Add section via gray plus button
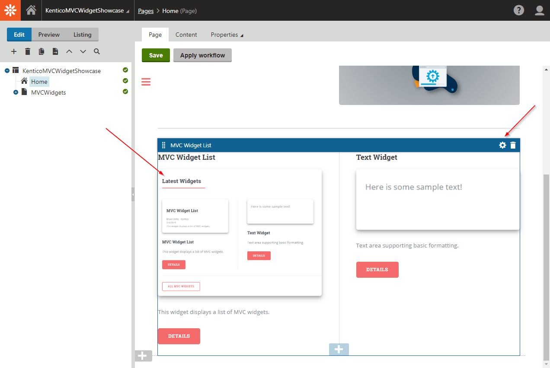 [144, 356]
